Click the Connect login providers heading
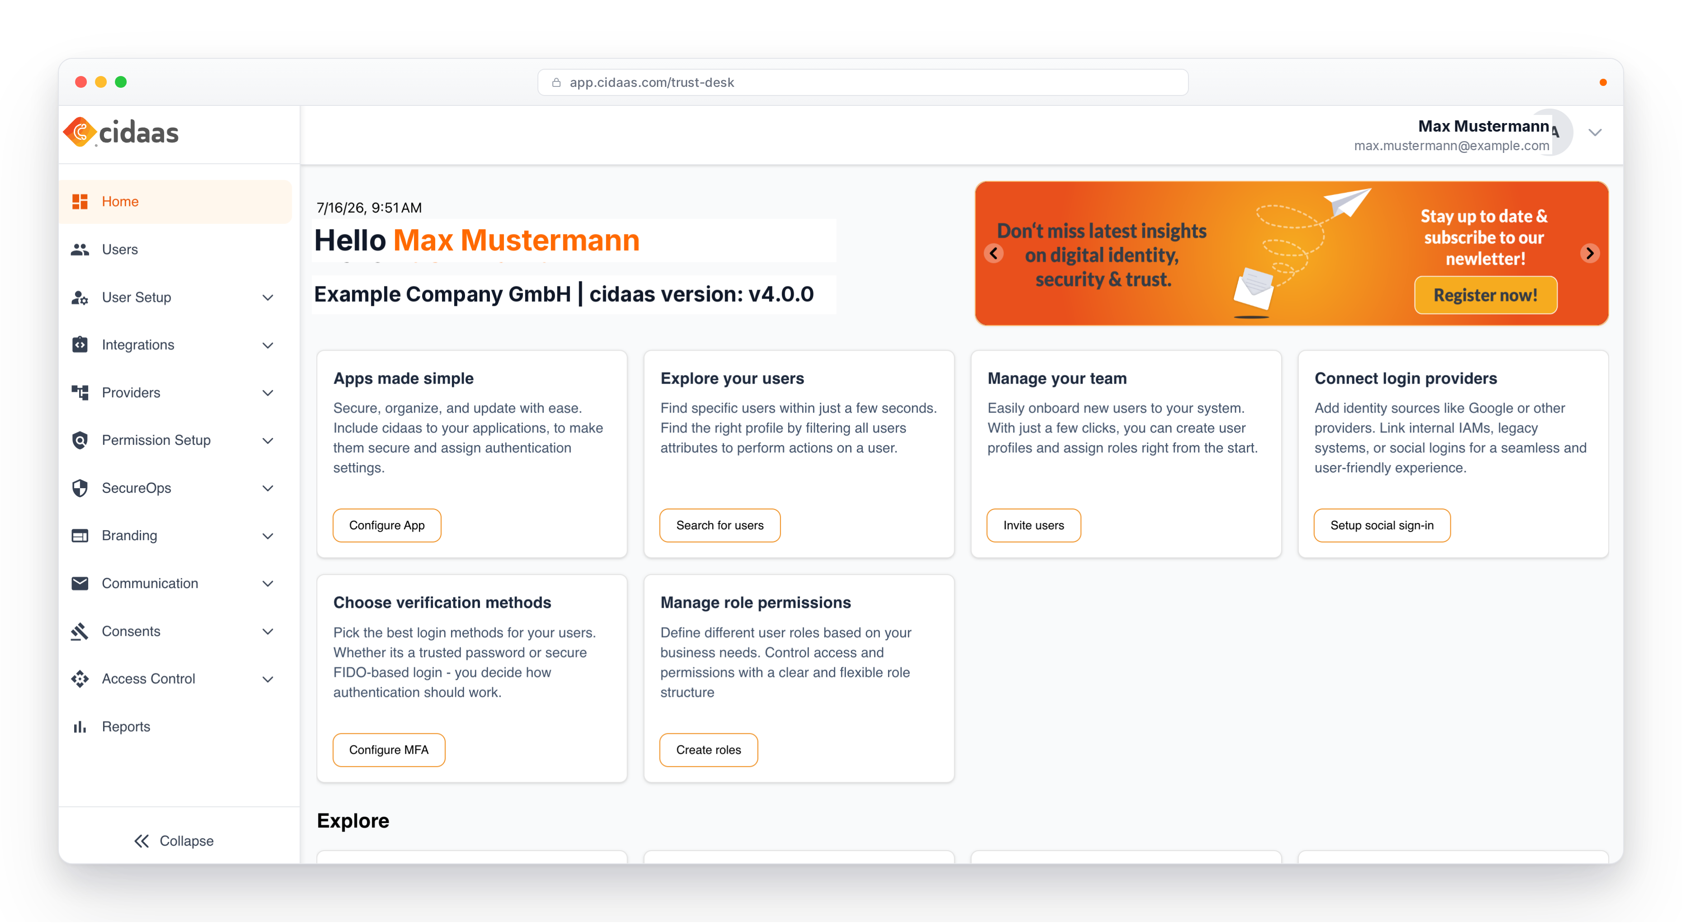The width and height of the screenshot is (1682, 923). click(x=1406, y=378)
